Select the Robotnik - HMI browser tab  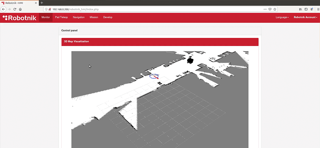(19, 3)
